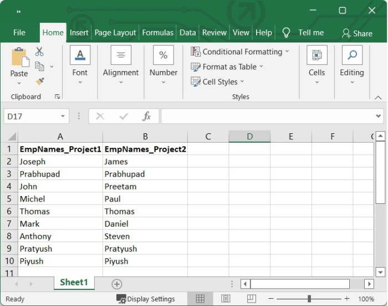
Task: Select cell containing Anthony
Action: [60, 236]
